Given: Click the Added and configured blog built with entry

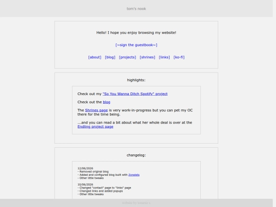Looking at the screenshot, I should (102, 175).
